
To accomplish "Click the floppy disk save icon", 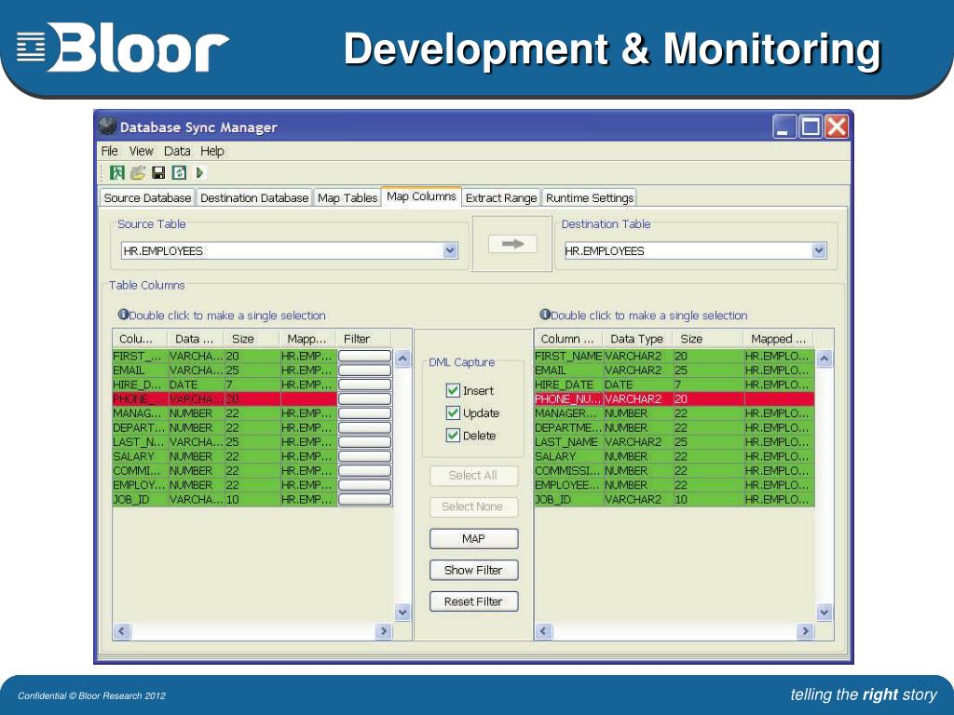I will point(158,172).
